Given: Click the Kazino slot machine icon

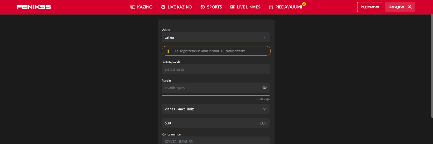Looking at the screenshot, I should coord(132,7).
